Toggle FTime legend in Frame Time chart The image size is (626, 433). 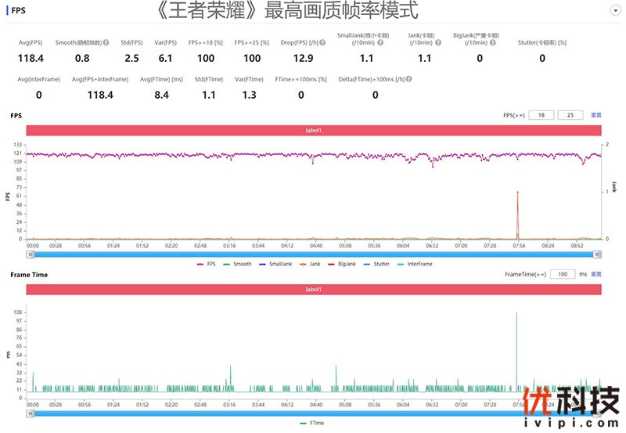pos(314,423)
